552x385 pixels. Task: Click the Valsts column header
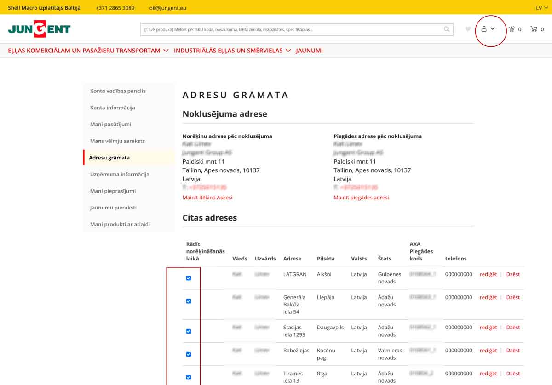pos(359,259)
